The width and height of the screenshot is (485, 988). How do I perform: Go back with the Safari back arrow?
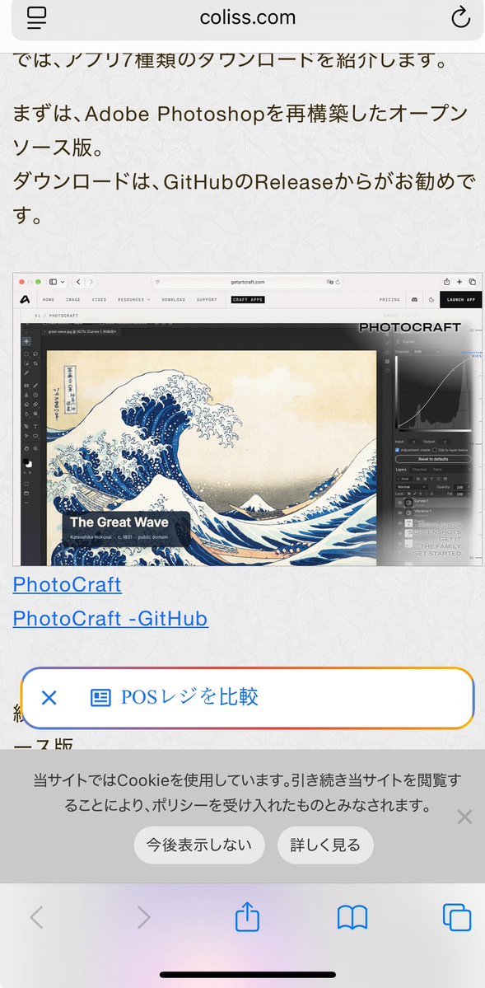coord(36,917)
